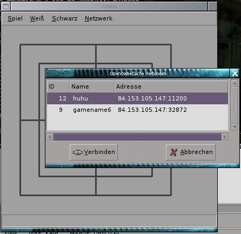Image resolution: width=241 pixels, height=234 pixels.
Task: Click the purple horizontal scrollbar thumb
Action: [137, 137]
